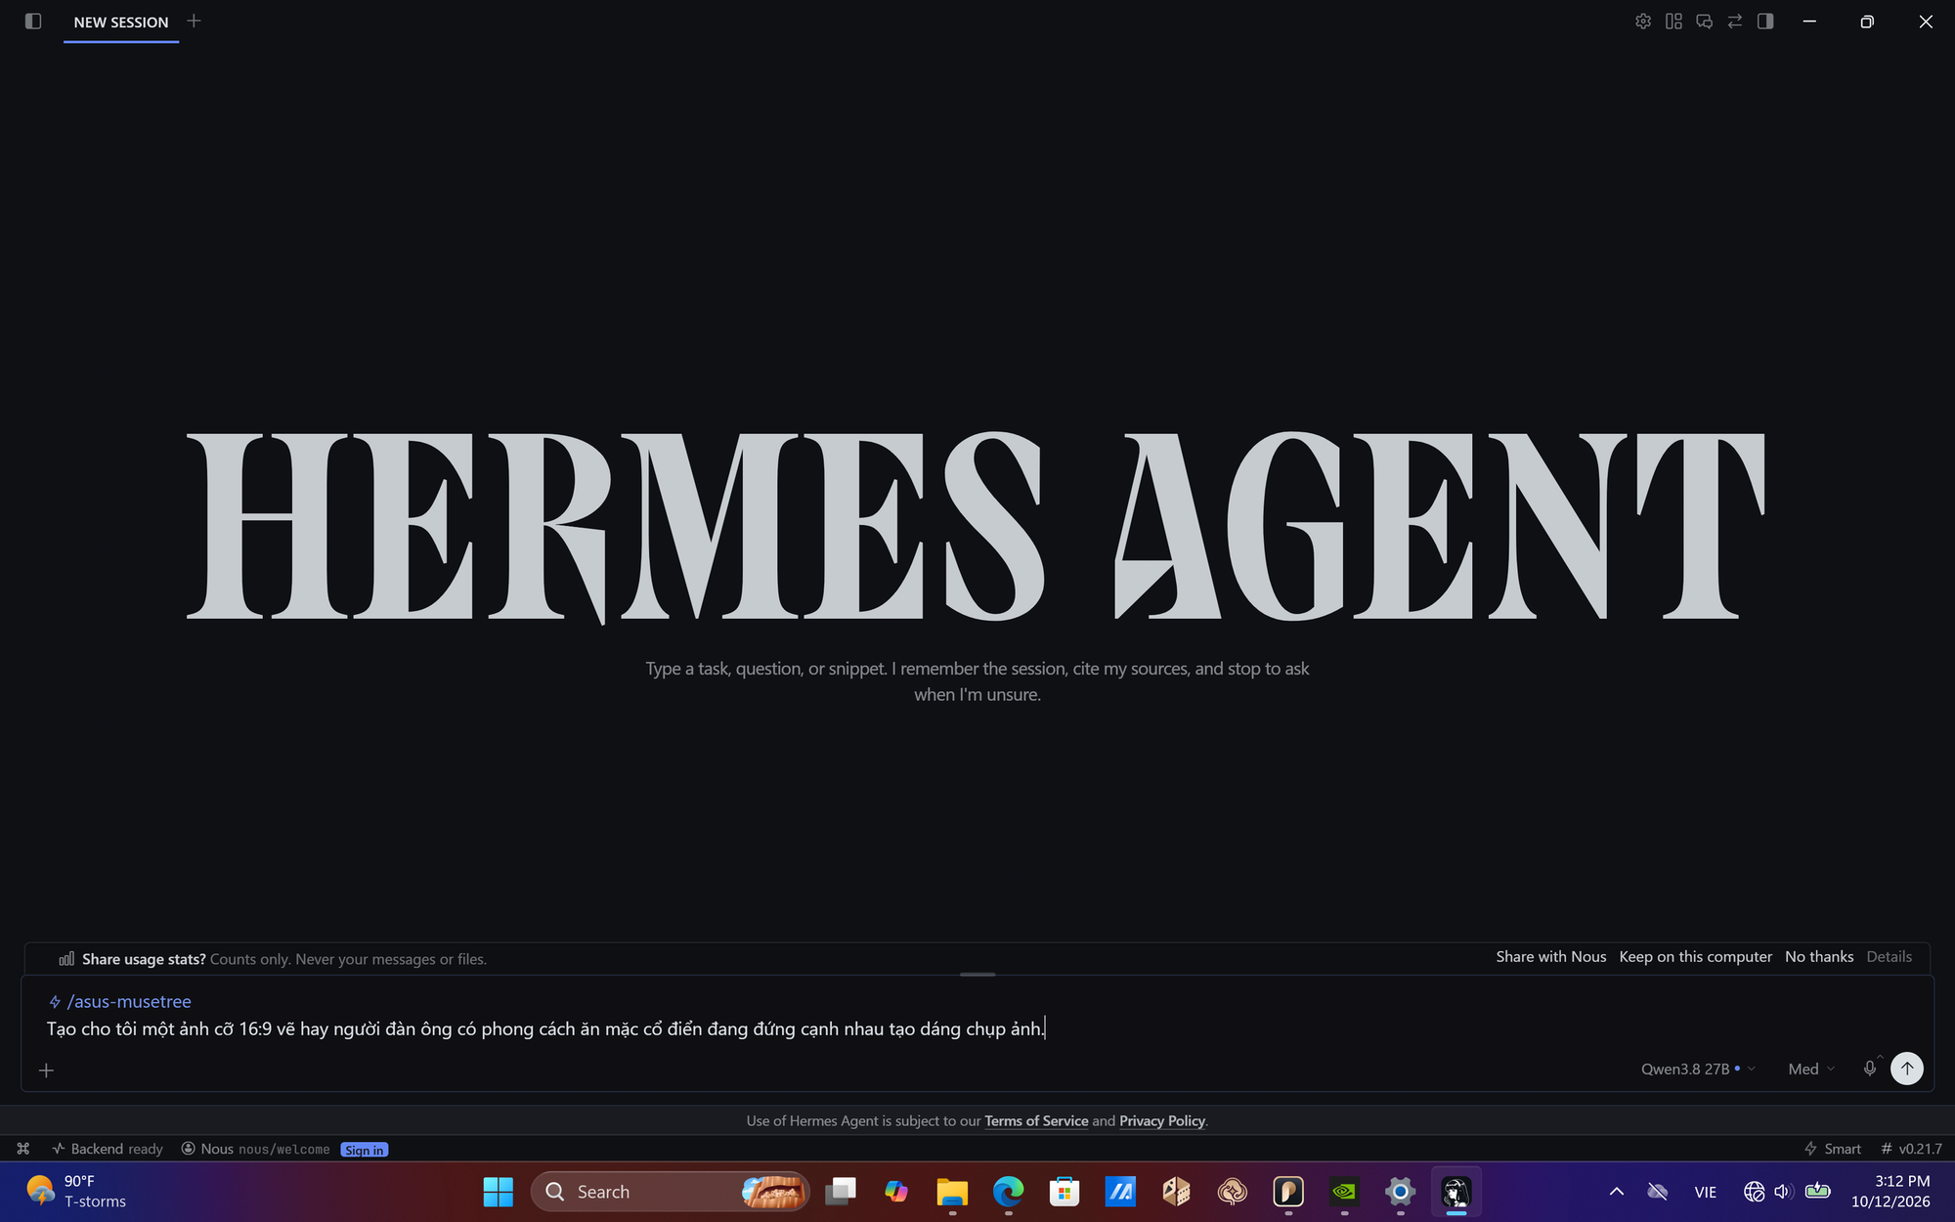The image size is (1955, 1222).
Task: Open the NVIDIA app from the taskbar
Action: tap(1345, 1192)
